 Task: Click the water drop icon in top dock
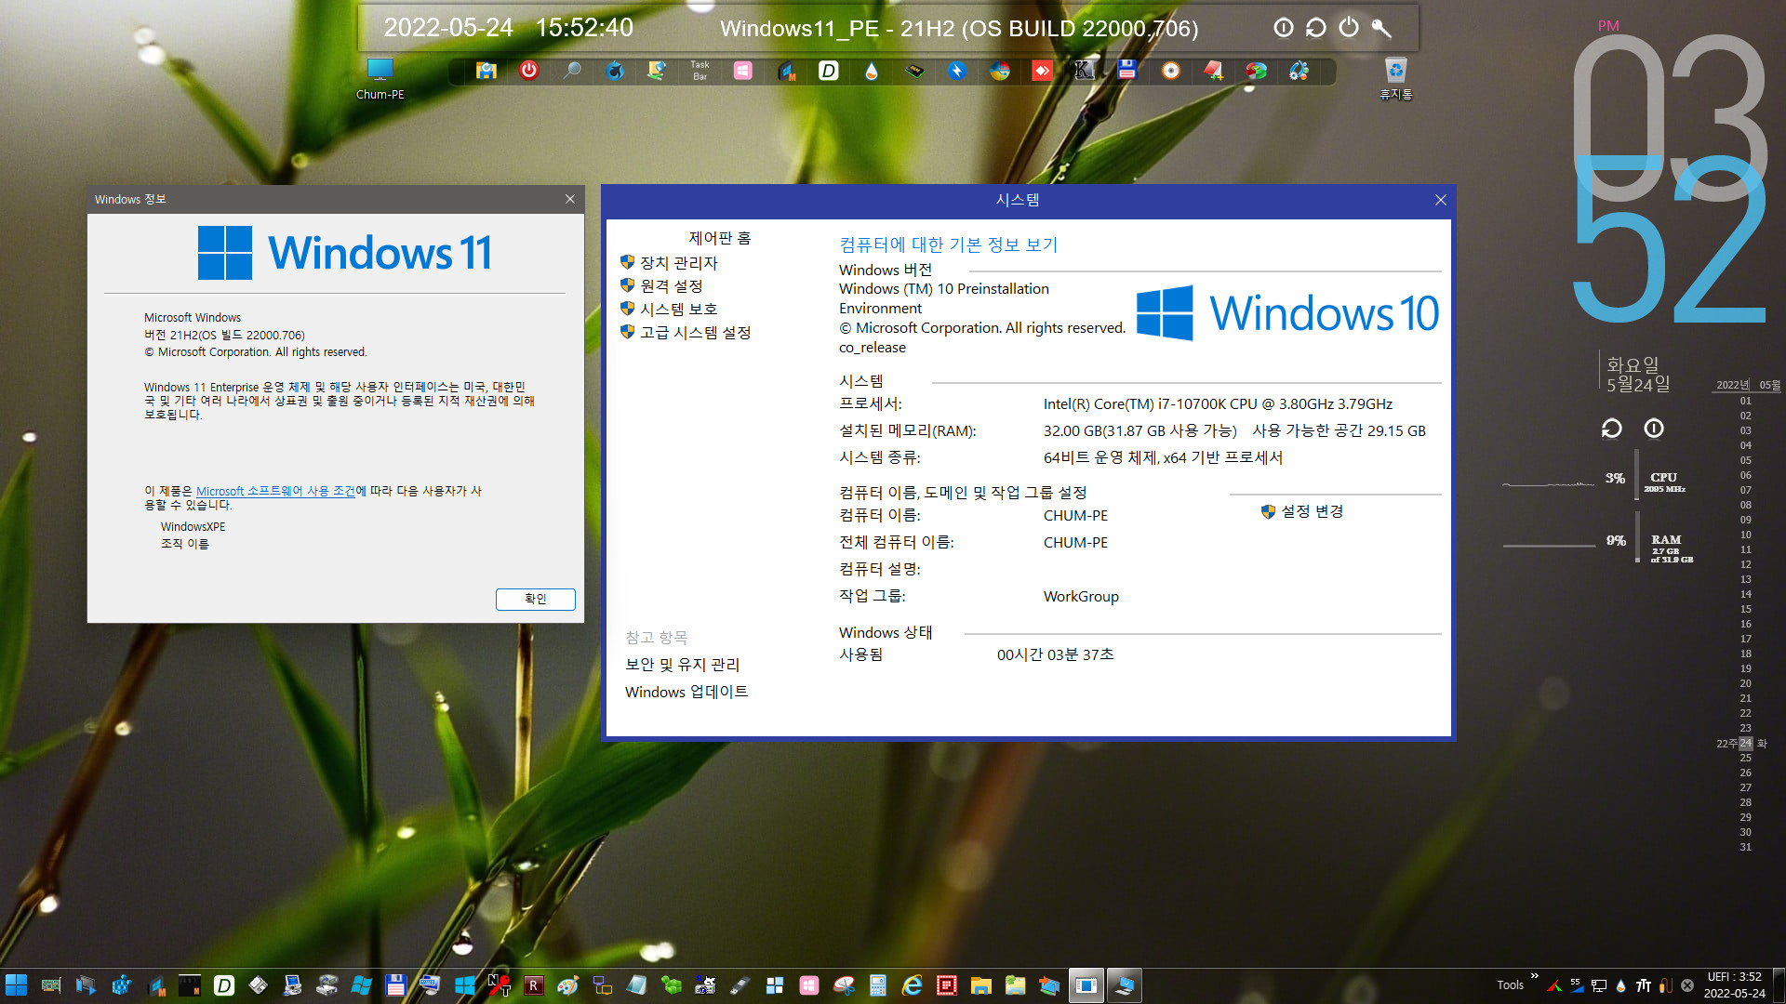point(871,71)
